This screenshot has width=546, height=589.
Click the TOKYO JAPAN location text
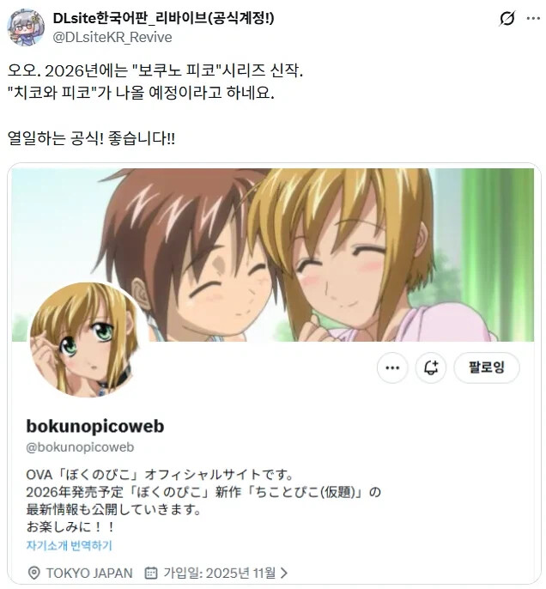pyautogui.click(x=89, y=574)
